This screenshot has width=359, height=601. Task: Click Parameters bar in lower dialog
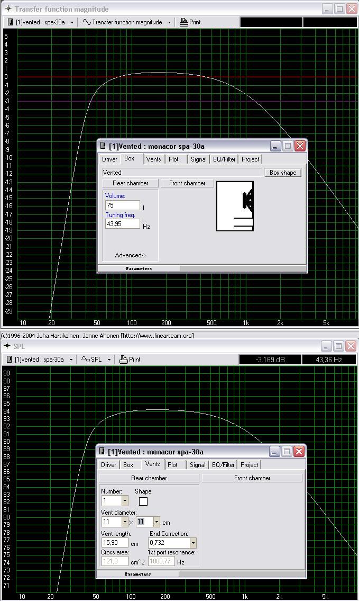point(138,574)
